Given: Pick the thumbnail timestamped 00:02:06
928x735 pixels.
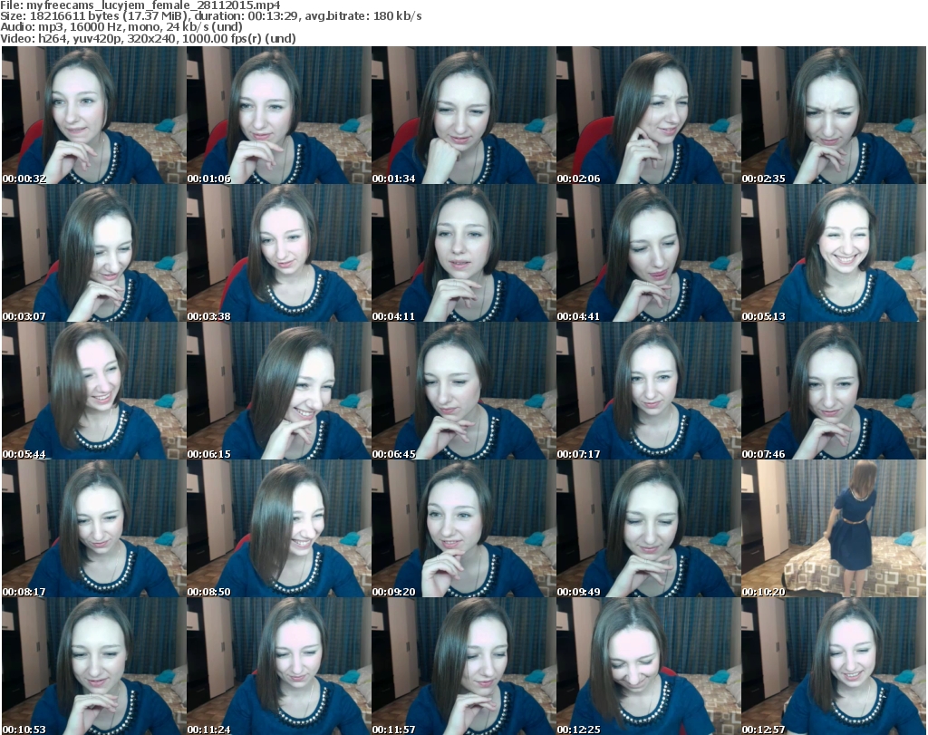Looking at the screenshot, I should pyautogui.click(x=648, y=115).
